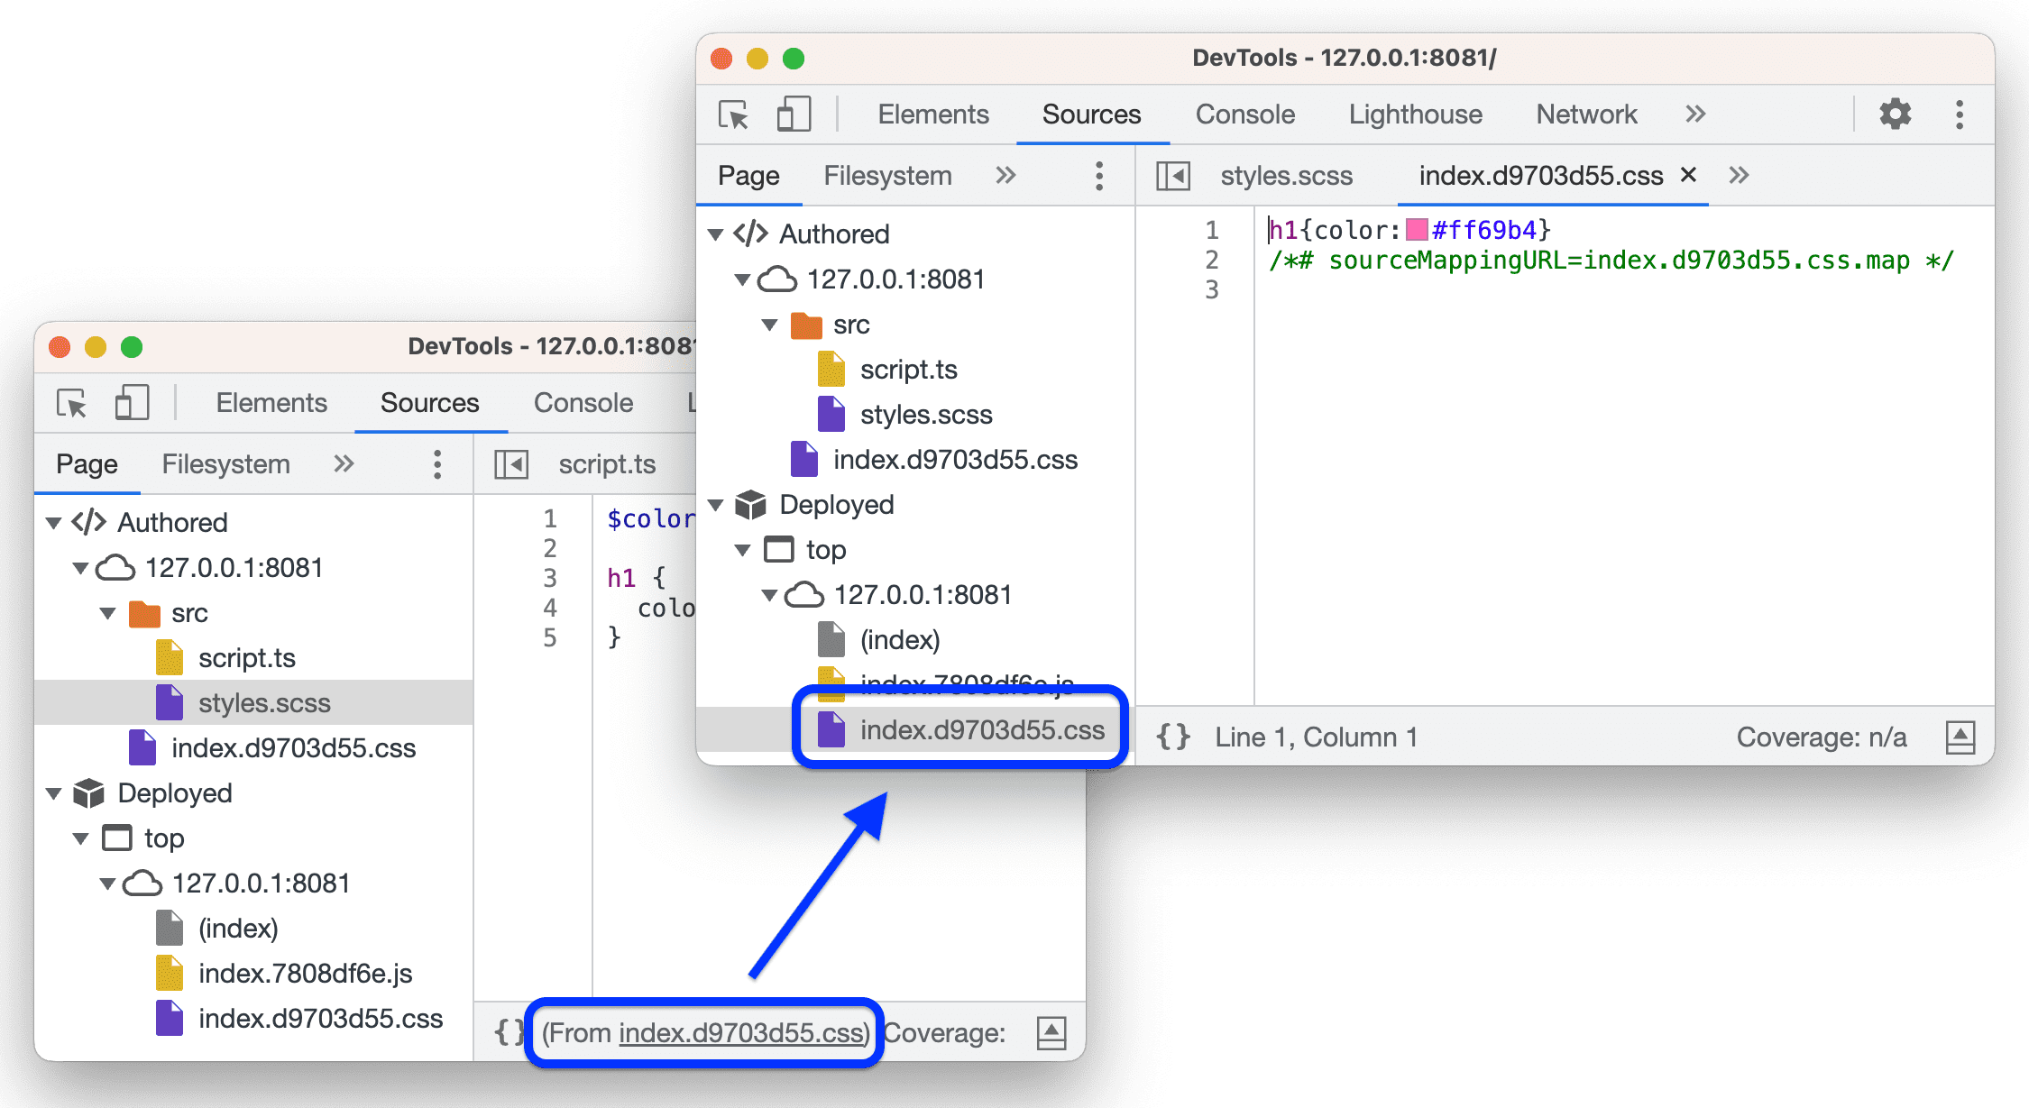The image size is (2029, 1108).
Task: Click the Settings gear icon
Action: [1902, 112]
